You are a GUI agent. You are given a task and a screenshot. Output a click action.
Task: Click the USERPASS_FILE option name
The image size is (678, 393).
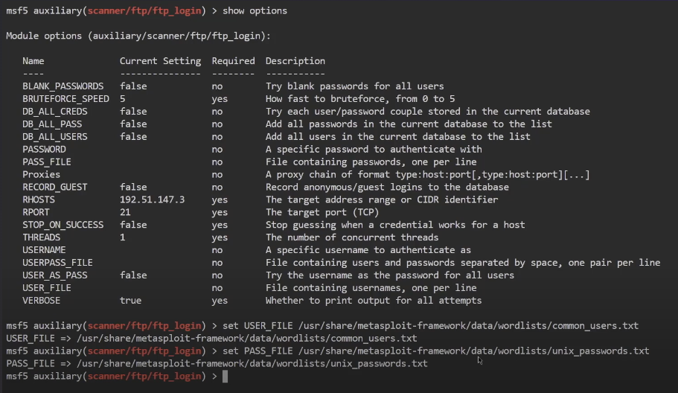click(x=57, y=263)
